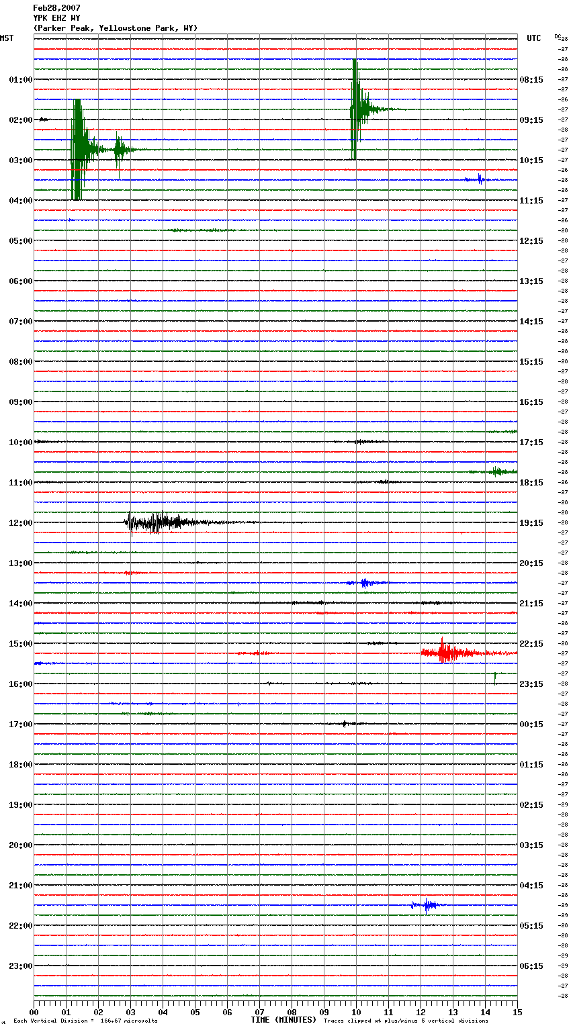Viewport: 571px width, 1030px height.
Task: Click minute 12 on the bottom axis
Action: [421, 1012]
